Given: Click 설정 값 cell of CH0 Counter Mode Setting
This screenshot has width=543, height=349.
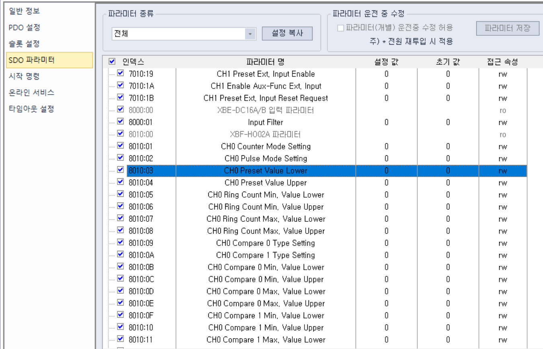Looking at the screenshot, I should [386, 147].
